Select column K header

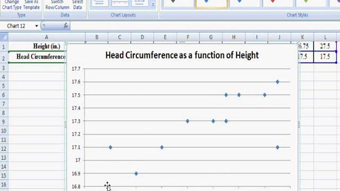pos(302,37)
